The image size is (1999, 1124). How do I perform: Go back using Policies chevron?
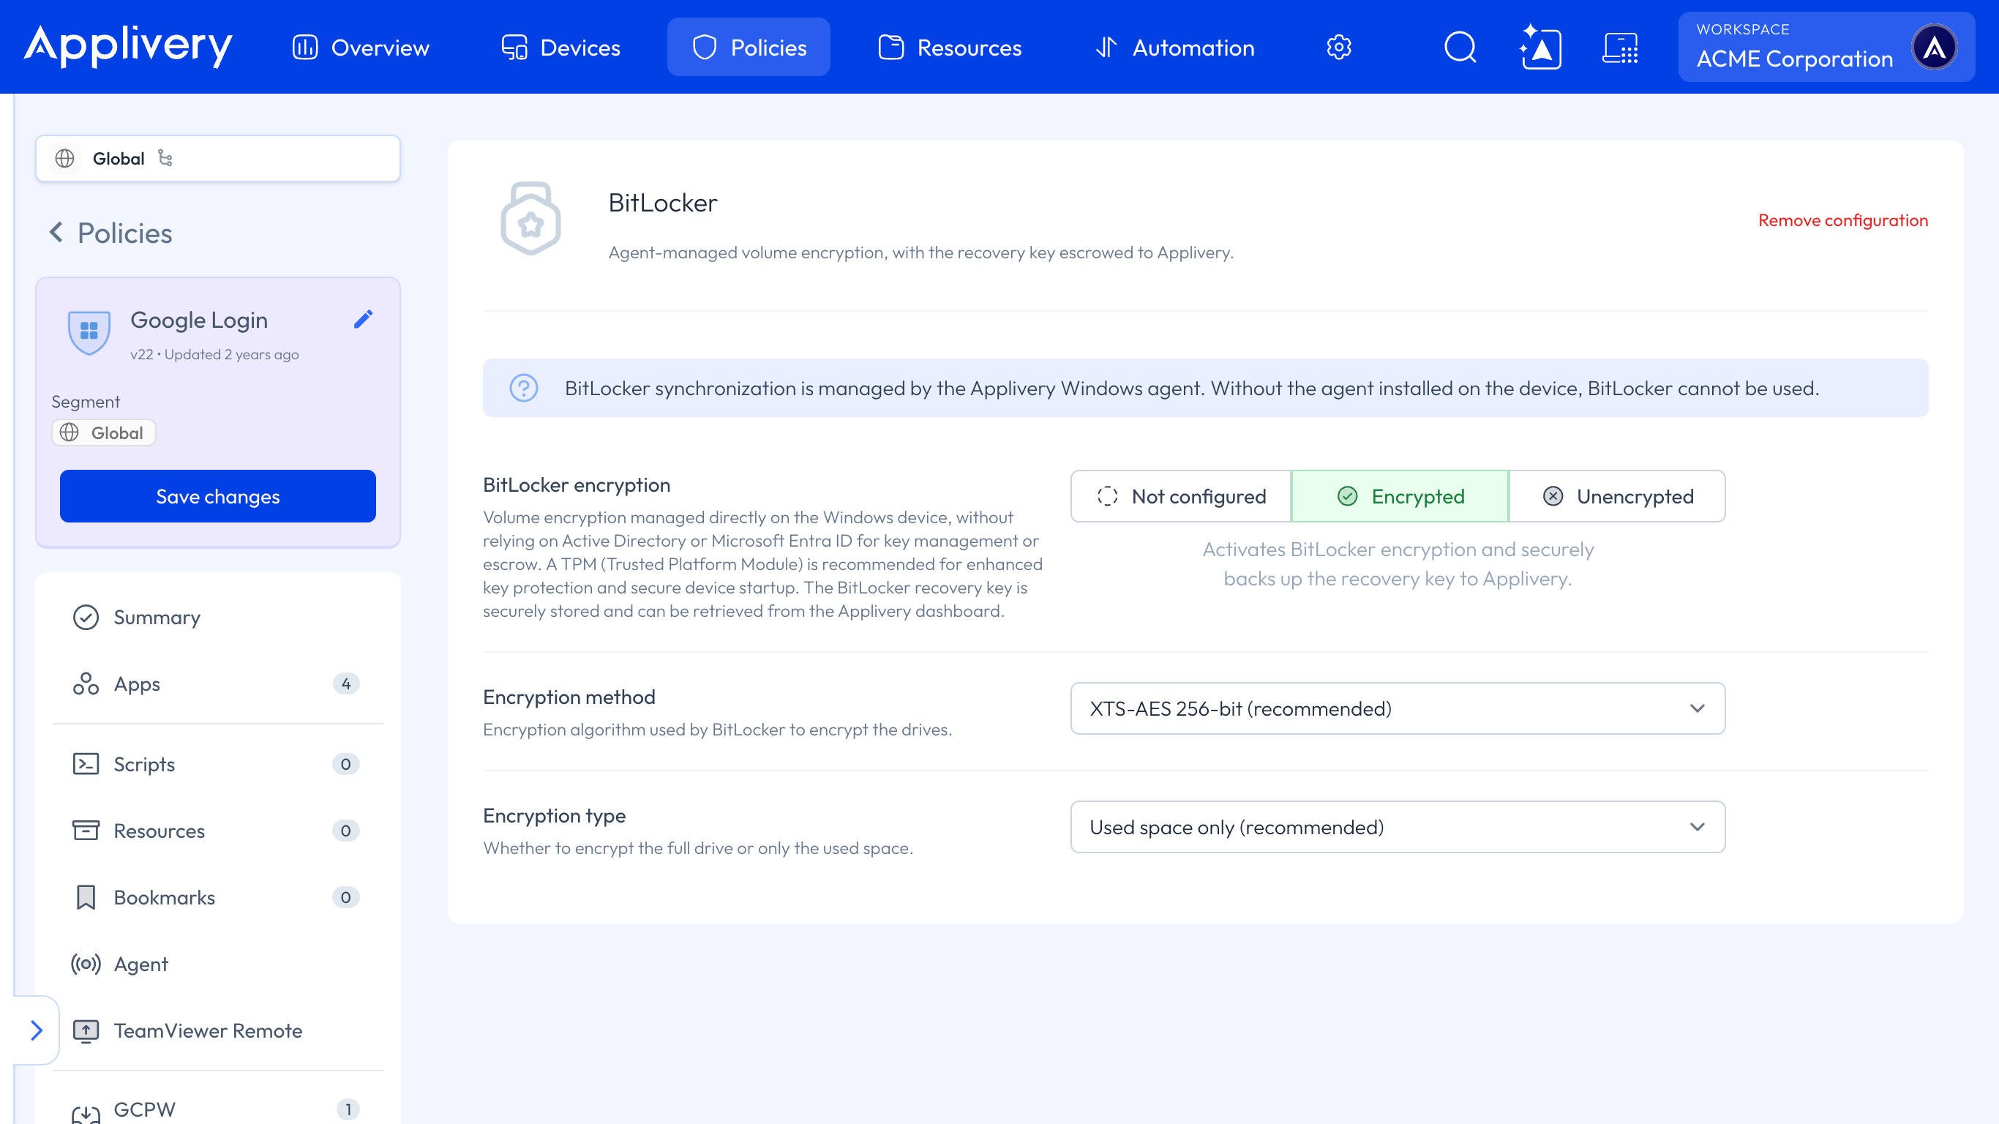tap(56, 232)
